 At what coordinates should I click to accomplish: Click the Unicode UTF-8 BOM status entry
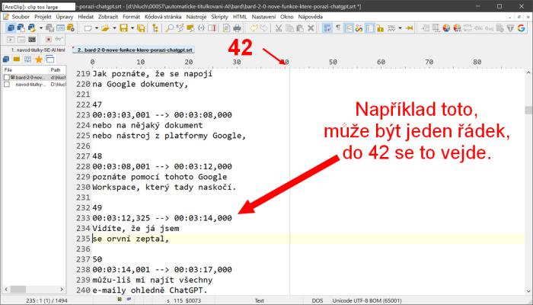click(367, 300)
